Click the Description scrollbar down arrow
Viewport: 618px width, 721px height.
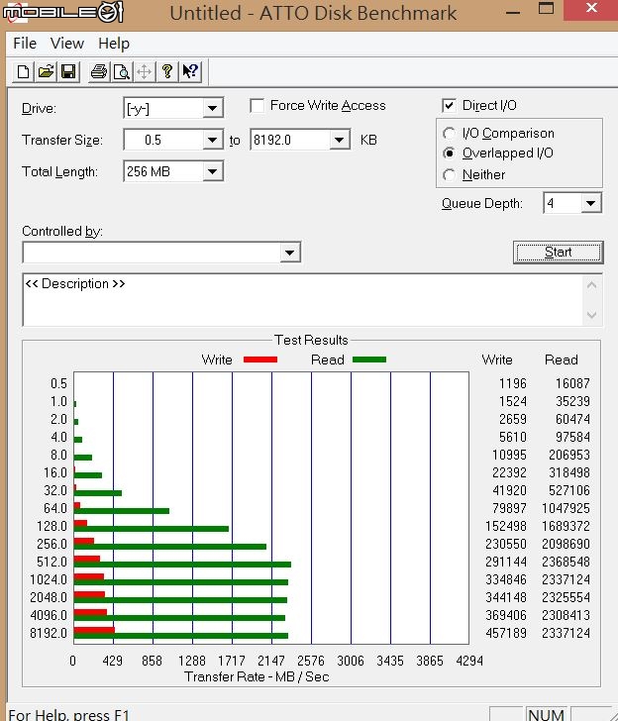592,315
